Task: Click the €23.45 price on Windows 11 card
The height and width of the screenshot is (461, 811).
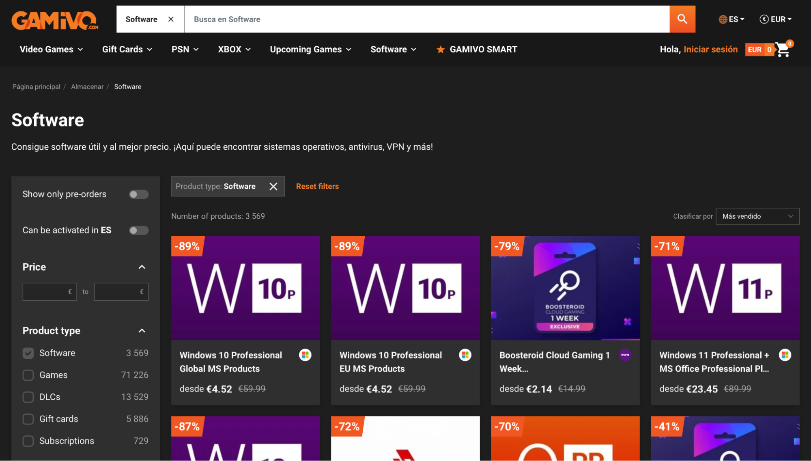Action: tap(702, 389)
